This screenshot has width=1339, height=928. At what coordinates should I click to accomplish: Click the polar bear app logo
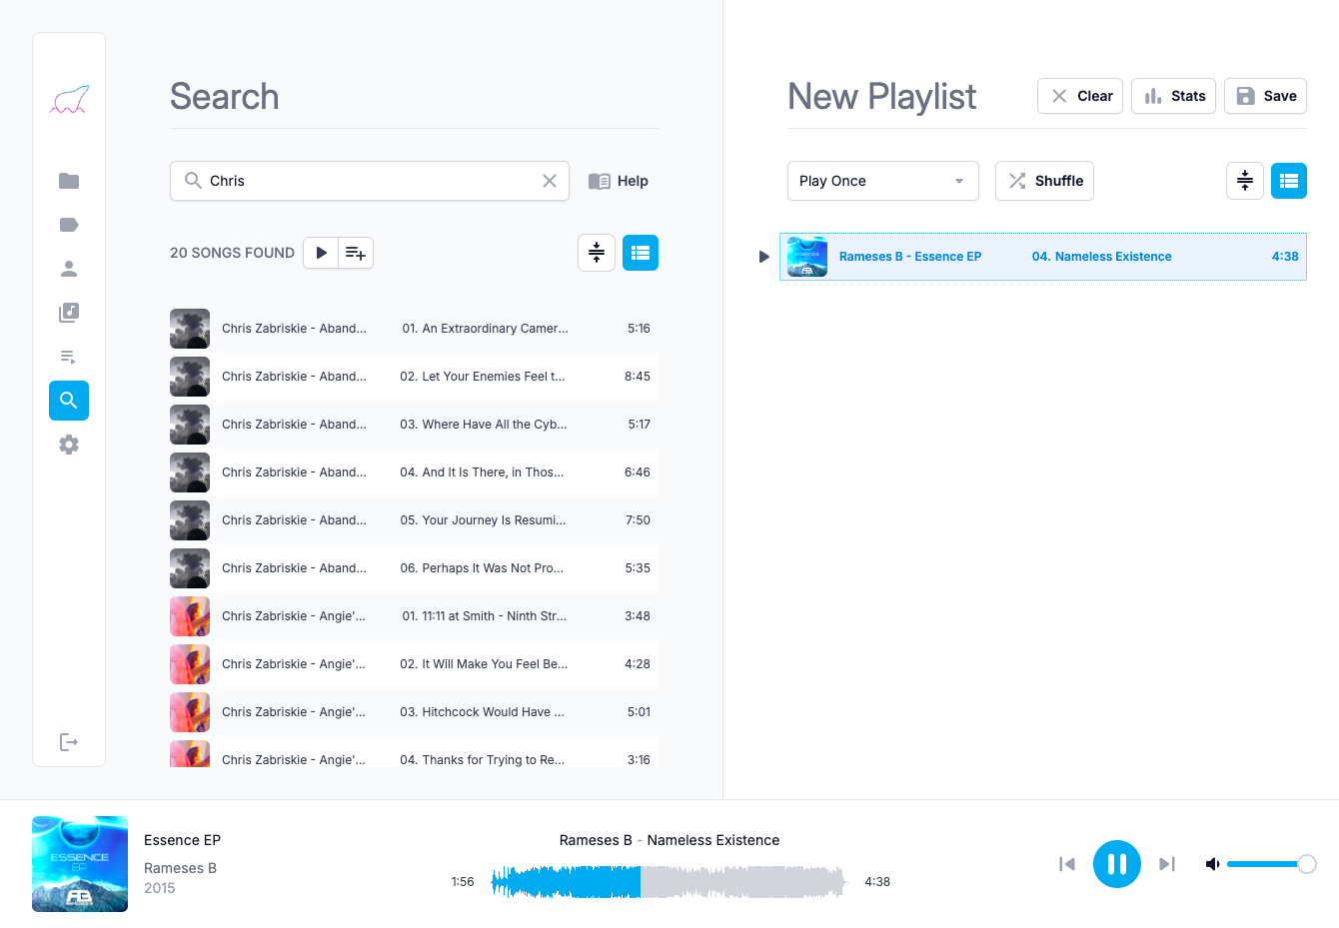[x=69, y=99]
